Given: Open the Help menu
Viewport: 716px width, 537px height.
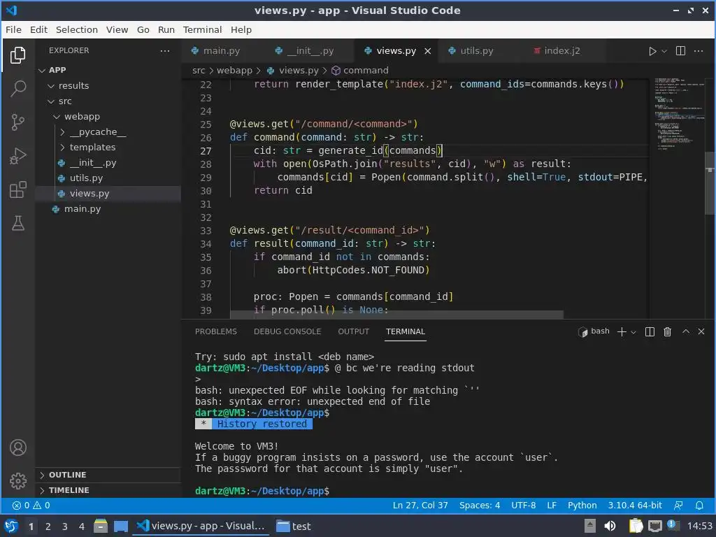Looking at the screenshot, I should click(x=241, y=29).
